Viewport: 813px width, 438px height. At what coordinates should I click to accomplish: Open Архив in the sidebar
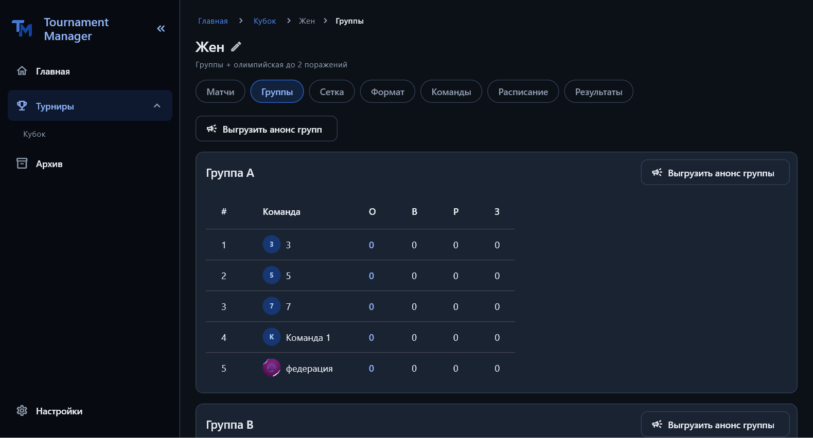[x=90, y=163]
